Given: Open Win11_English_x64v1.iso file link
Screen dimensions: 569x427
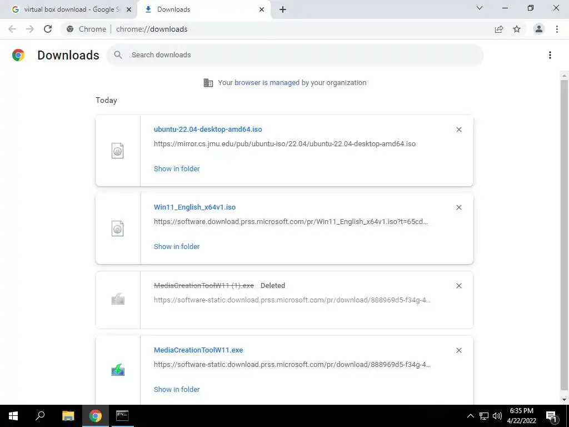Looking at the screenshot, I should click(x=194, y=207).
